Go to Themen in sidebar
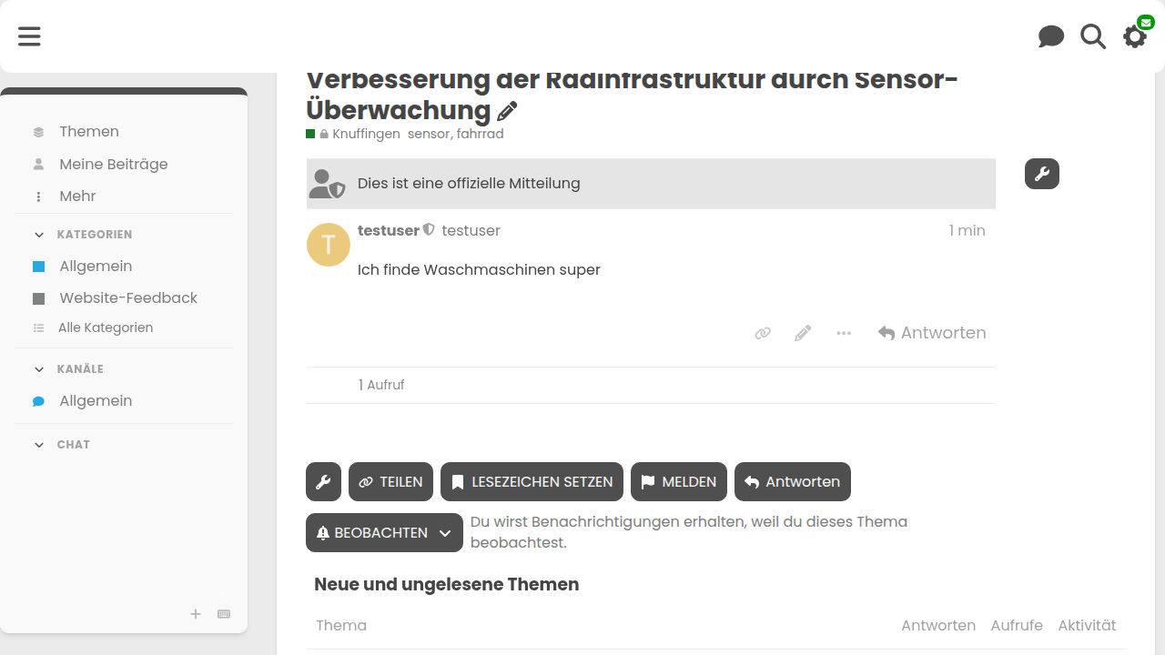Viewport: 1165px width, 655px height. (x=89, y=132)
